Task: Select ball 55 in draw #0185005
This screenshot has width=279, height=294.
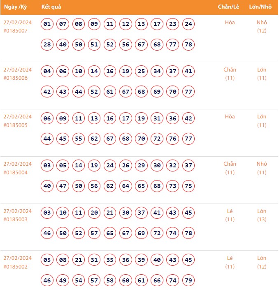Action: 79,139
